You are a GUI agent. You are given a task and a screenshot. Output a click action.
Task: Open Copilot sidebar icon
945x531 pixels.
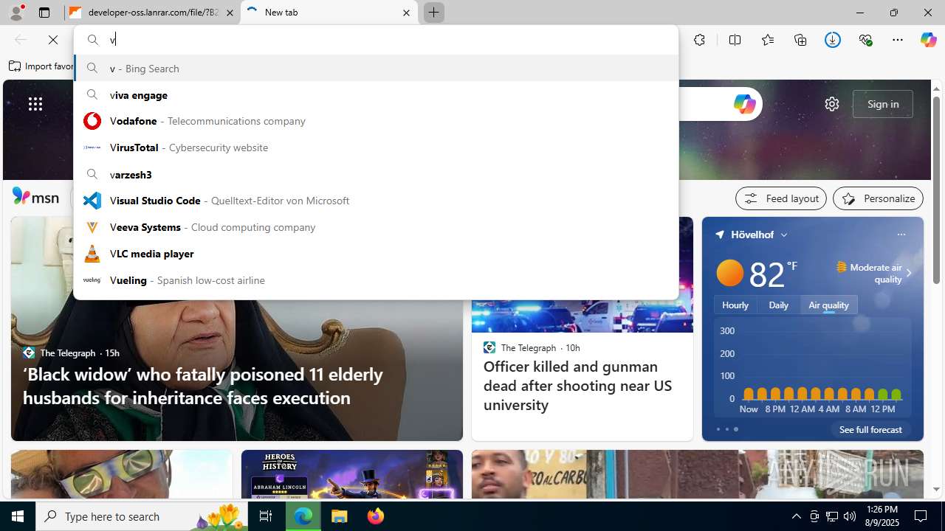point(928,40)
